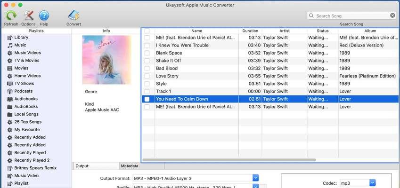
Task: Select the AudioBooks folder playlist
Action: tap(26, 106)
